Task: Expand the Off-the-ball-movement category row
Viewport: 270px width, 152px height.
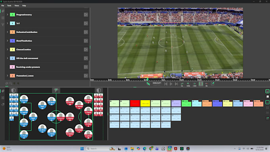Action: coord(8,58)
